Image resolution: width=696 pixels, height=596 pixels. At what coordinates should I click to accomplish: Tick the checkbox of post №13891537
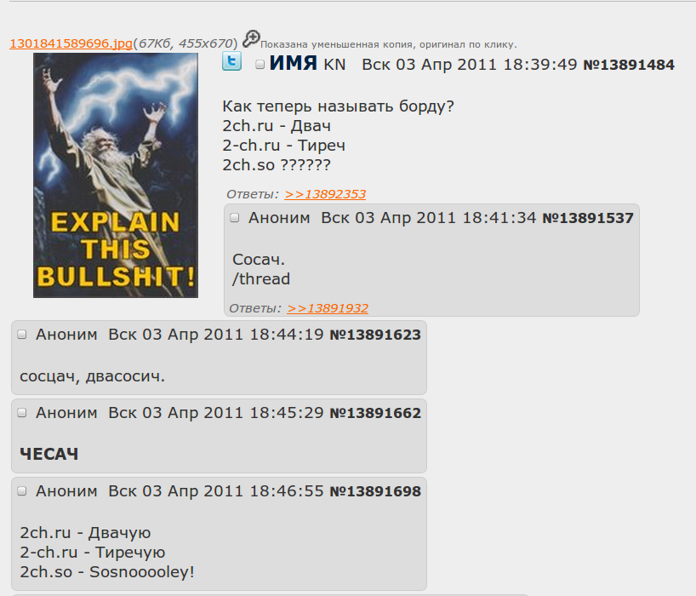coord(234,218)
